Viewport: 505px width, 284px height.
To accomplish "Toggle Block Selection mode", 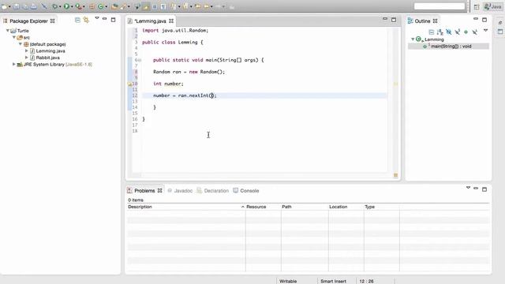I will coord(155,6).
